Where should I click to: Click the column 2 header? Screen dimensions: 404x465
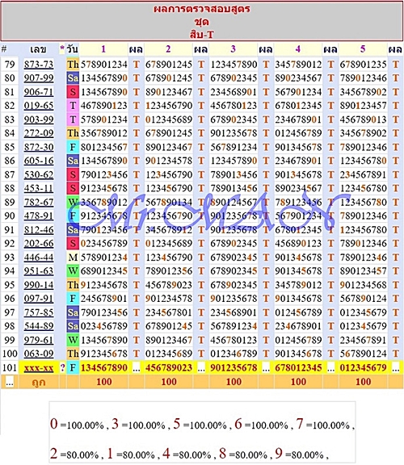[x=168, y=49]
